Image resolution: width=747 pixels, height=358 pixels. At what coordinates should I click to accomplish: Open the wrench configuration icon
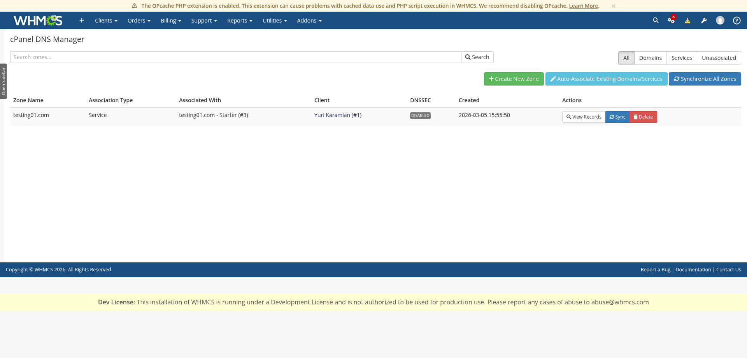(704, 21)
